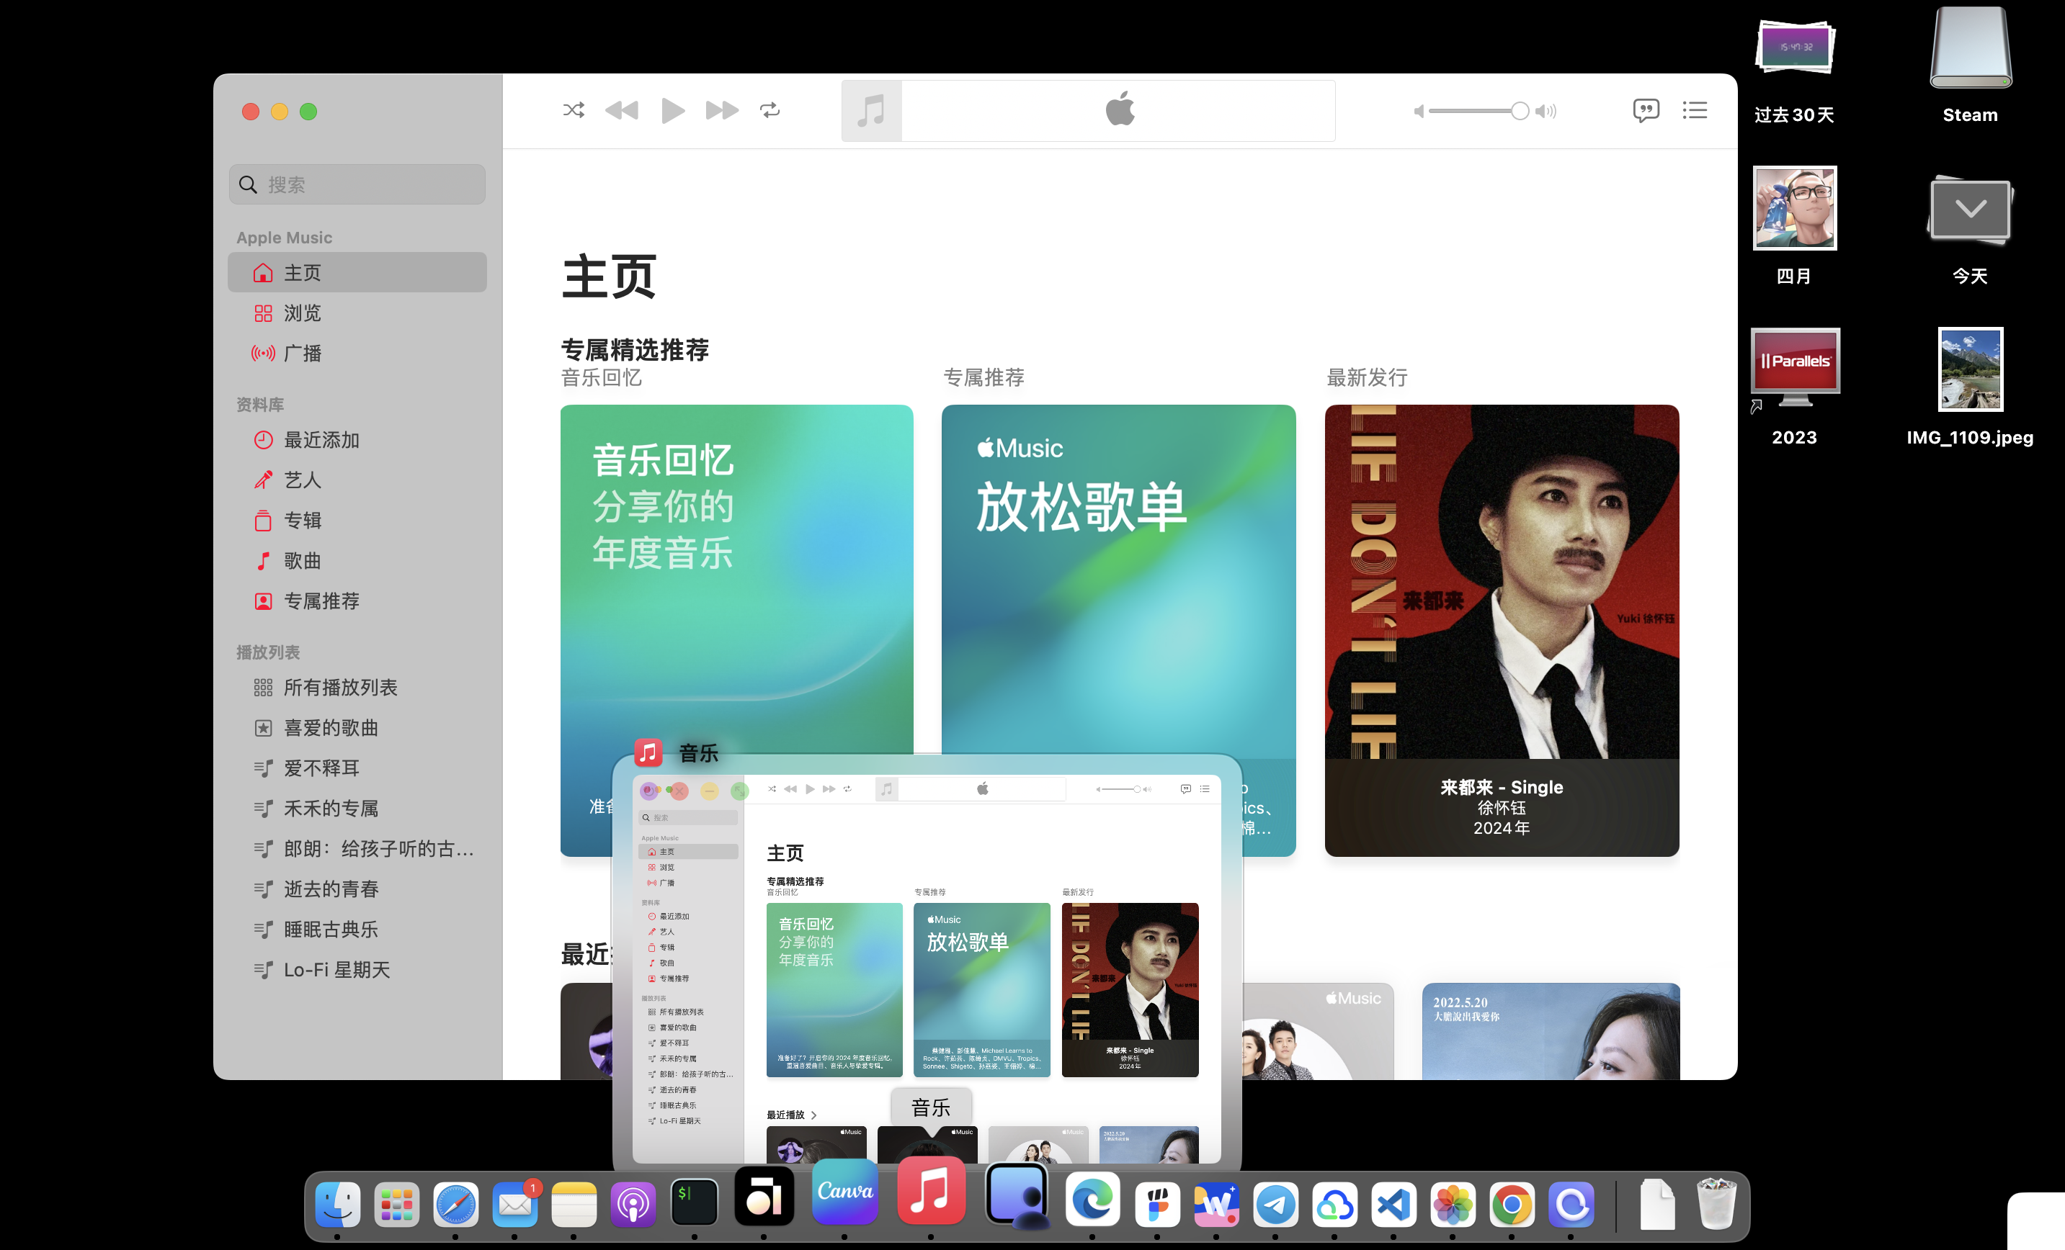Open the 睡眠古典乐 playlist in main sidebar
Screen dimensions: 2065x1250
pyautogui.click(x=357, y=929)
